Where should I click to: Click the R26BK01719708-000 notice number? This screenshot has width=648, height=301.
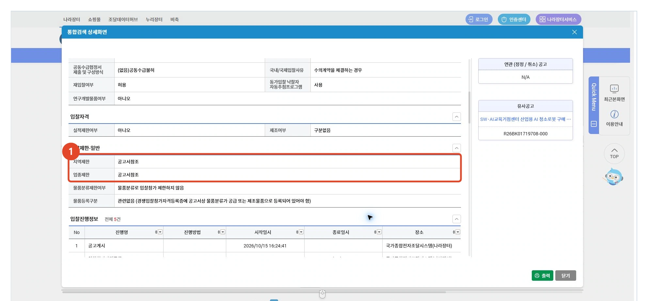tap(525, 134)
